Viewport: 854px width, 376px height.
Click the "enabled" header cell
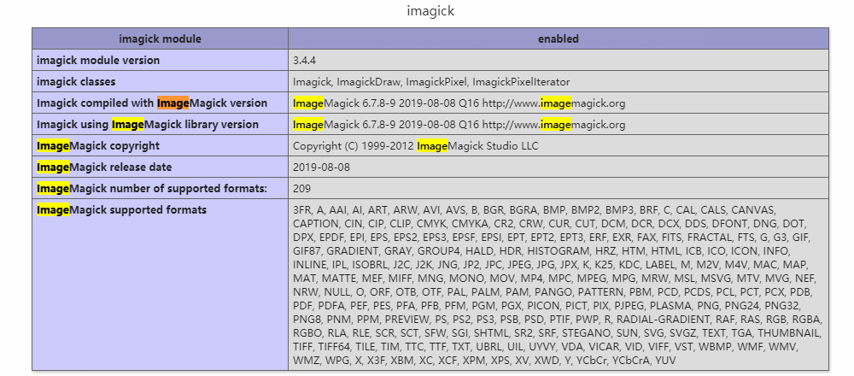click(x=558, y=39)
